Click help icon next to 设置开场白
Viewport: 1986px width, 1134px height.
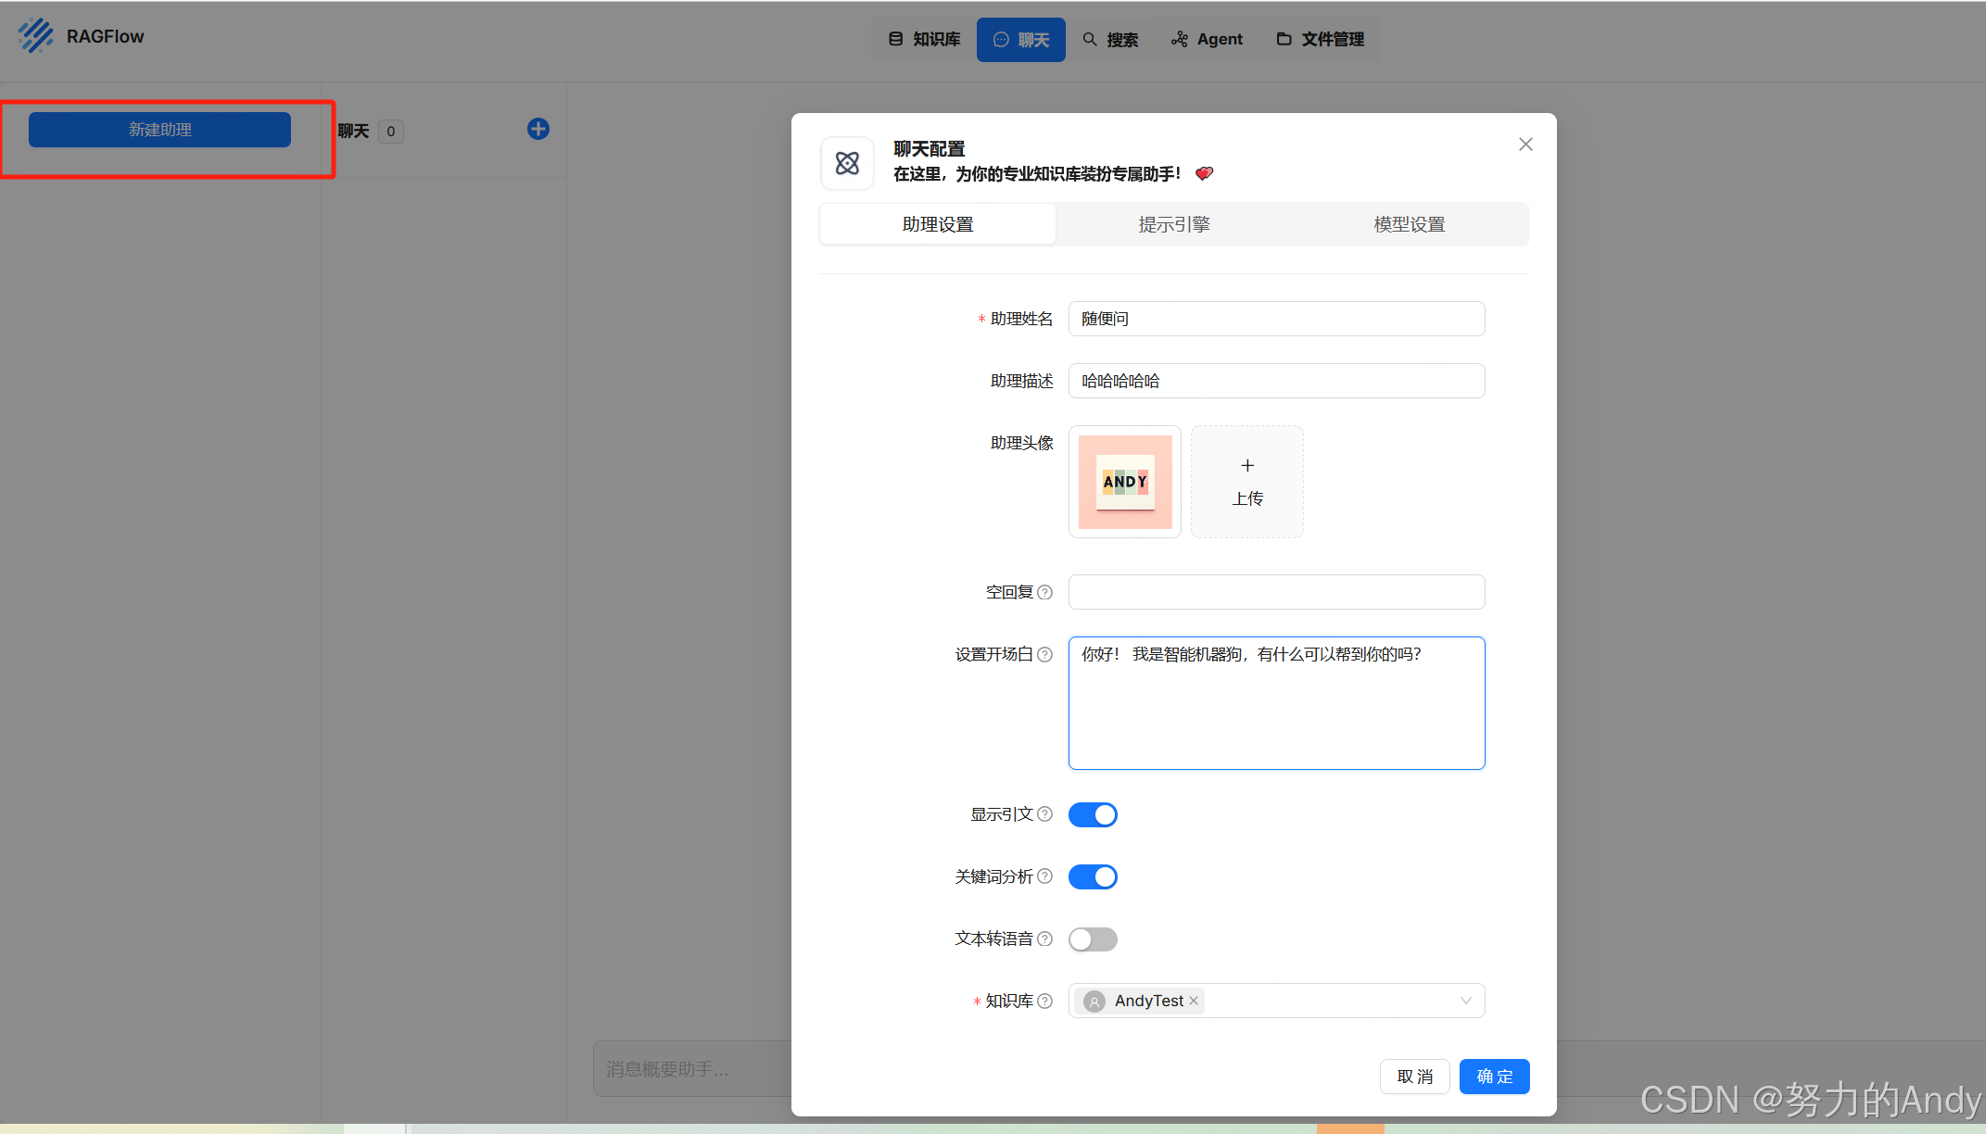(x=1045, y=654)
